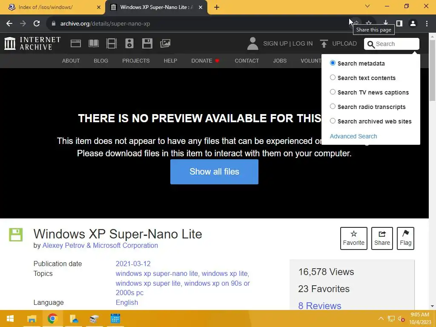This screenshot has width=436, height=327.
Task: Open the Video film strip icon
Action: 112,43
